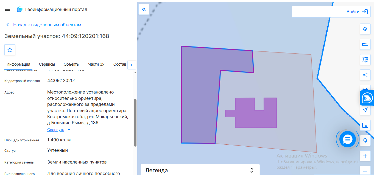
Task: Go back to selected objects
Action: coord(43,25)
